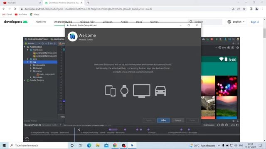Viewport: 266px width, 149px height.
Task: Close the YouTube tab
Action: click(x=40, y=3)
